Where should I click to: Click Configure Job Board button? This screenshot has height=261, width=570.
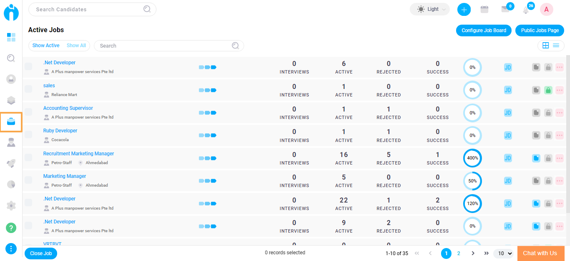tap(484, 30)
